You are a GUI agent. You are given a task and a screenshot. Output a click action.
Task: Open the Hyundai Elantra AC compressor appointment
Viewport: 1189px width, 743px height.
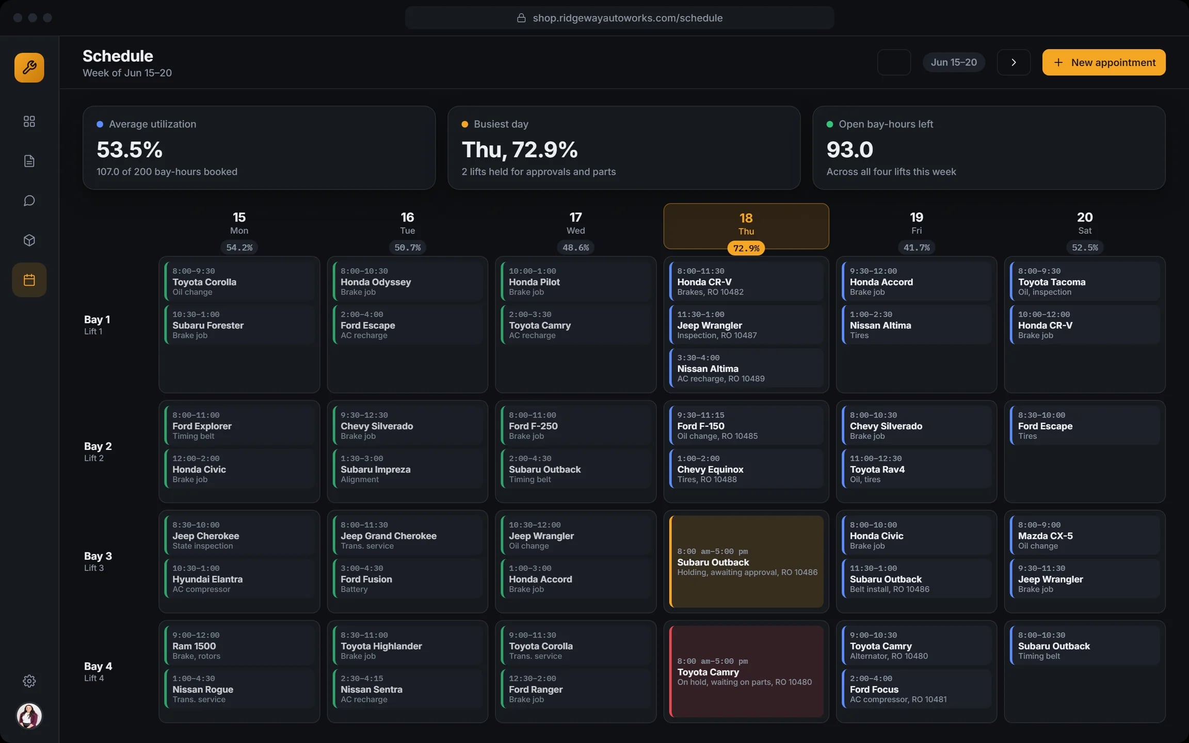click(x=239, y=579)
